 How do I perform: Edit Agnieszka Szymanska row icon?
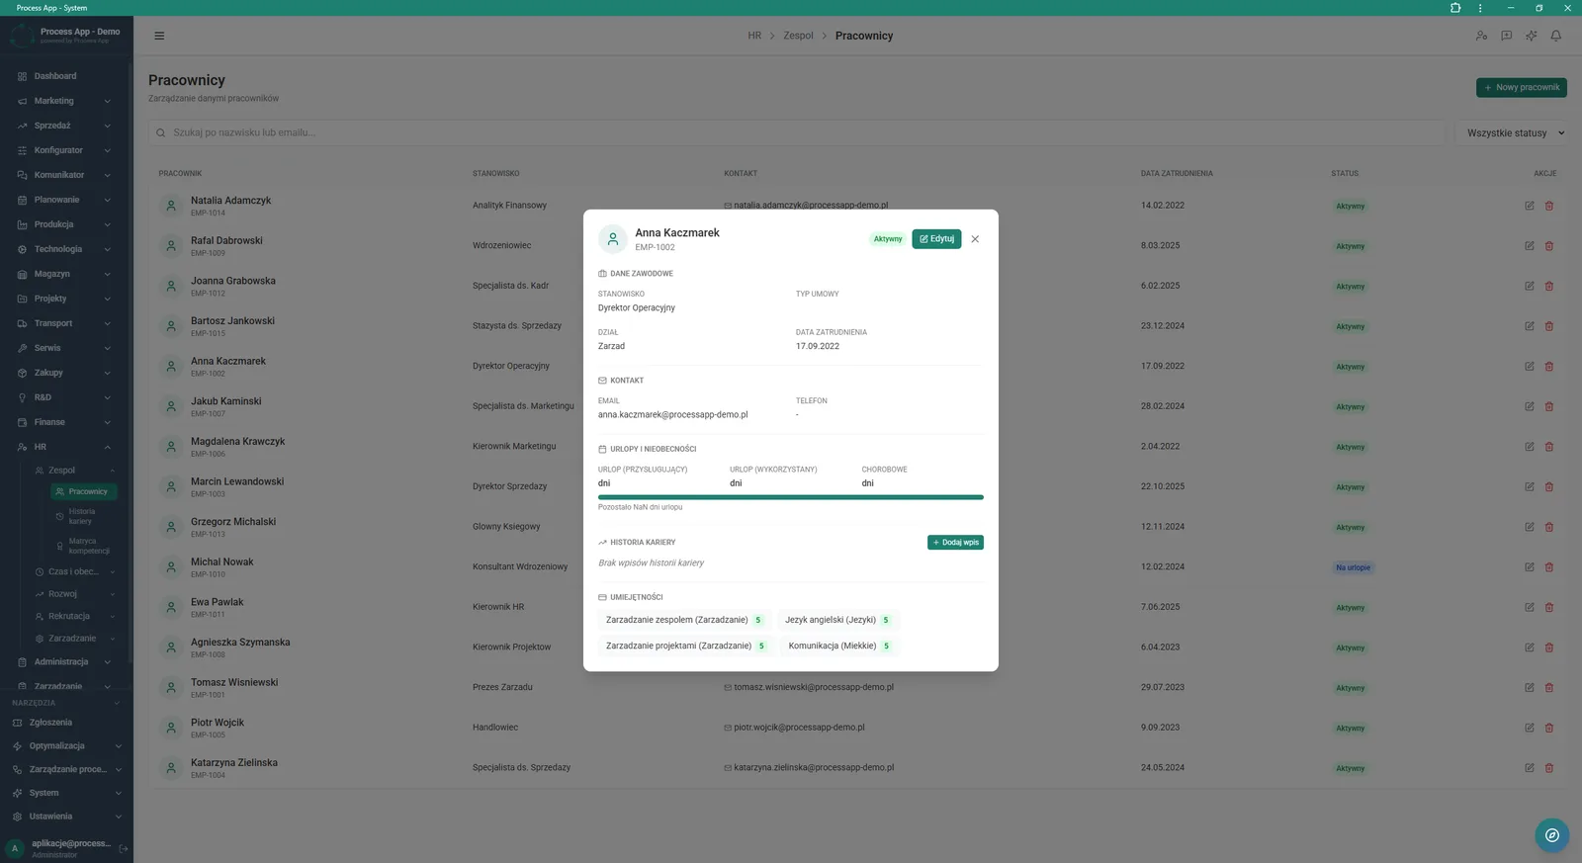1530,647
